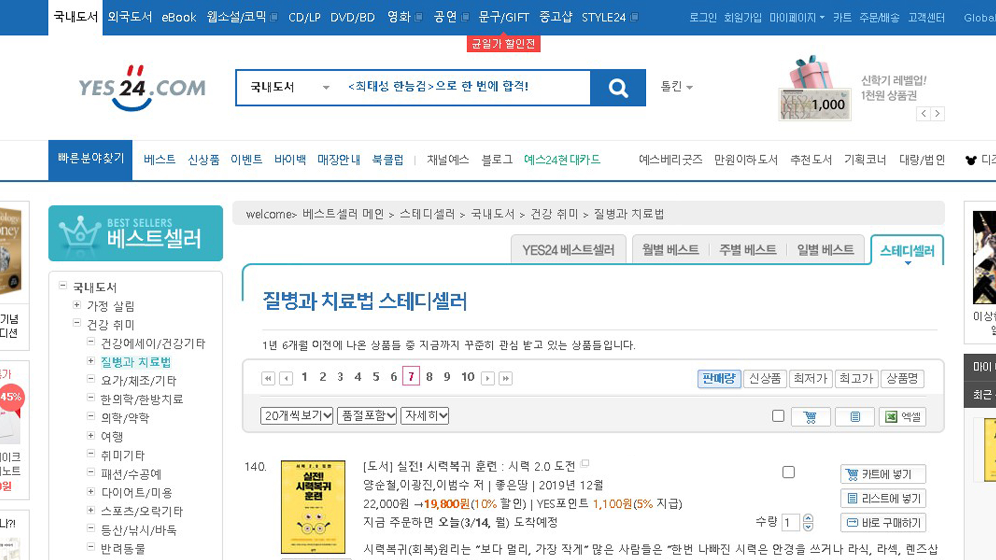Open the 품절포함 dropdown
The image size is (996, 560).
(367, 416)
